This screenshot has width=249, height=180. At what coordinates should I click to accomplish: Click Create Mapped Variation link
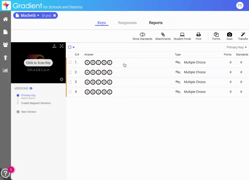[36, 103]
